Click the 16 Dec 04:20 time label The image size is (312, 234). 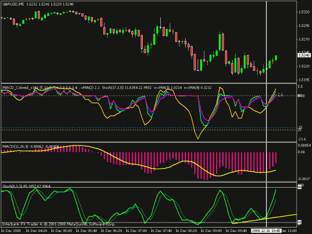36,231
